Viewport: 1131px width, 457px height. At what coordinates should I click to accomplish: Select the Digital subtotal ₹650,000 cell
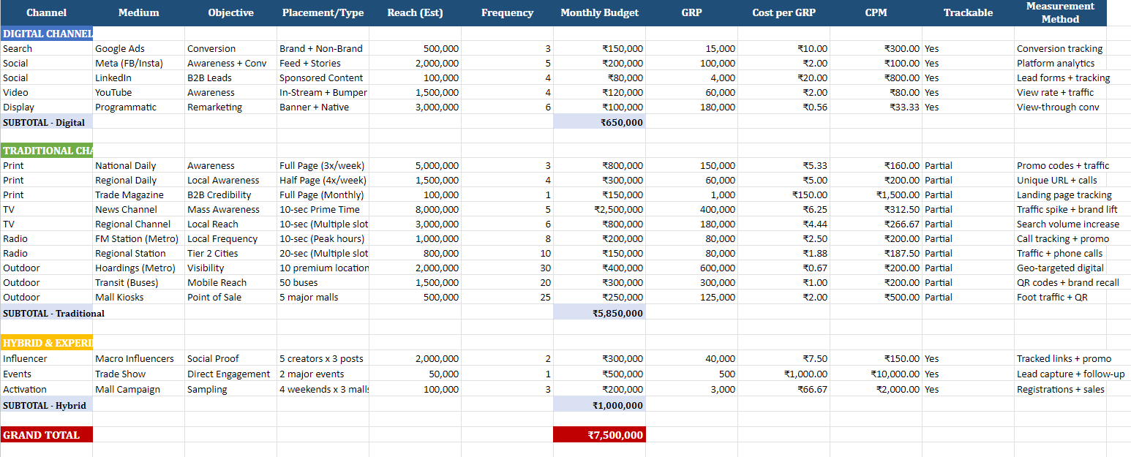(599, 122)
